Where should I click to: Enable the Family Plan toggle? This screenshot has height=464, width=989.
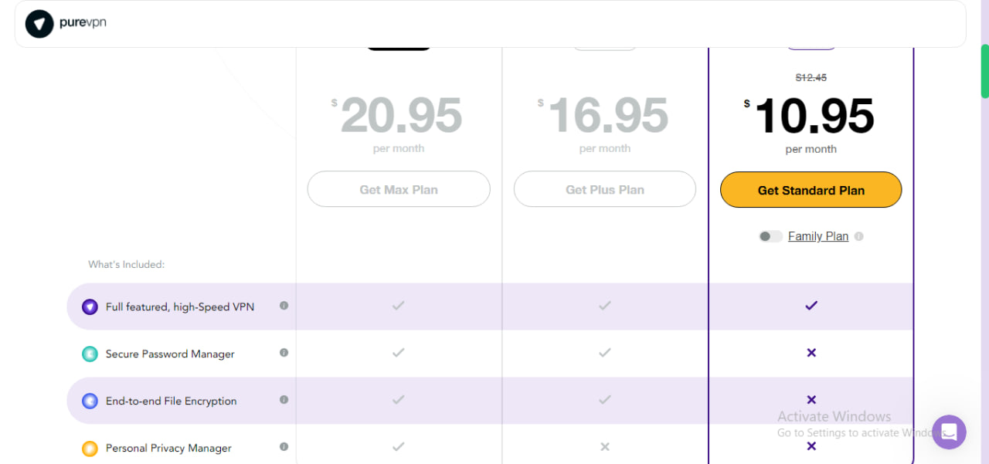point(770,235)
